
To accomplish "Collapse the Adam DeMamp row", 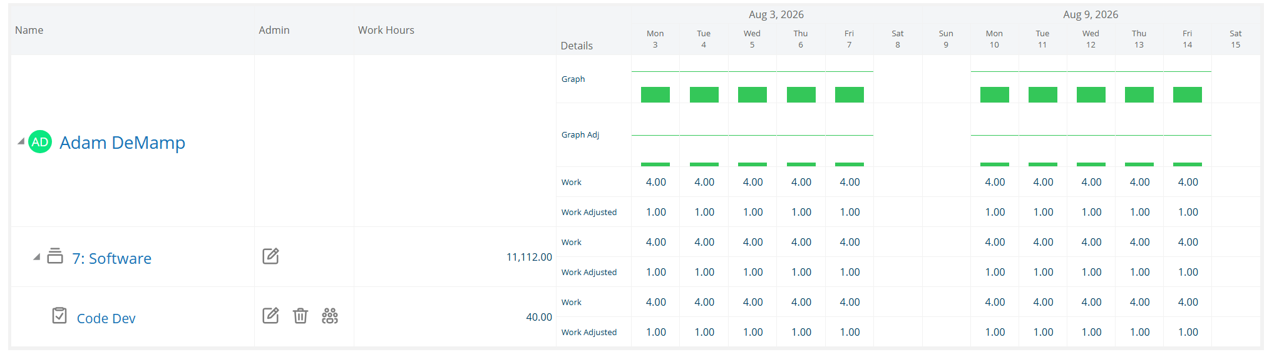I will [x=21, y=141].
